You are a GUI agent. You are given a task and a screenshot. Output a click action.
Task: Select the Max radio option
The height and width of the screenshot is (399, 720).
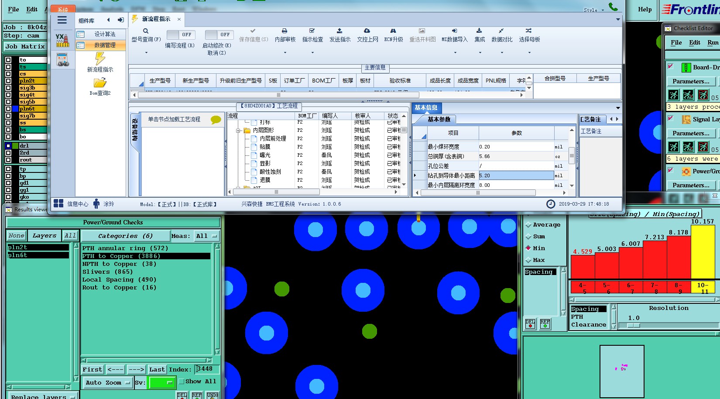click(x=528, y=260)
